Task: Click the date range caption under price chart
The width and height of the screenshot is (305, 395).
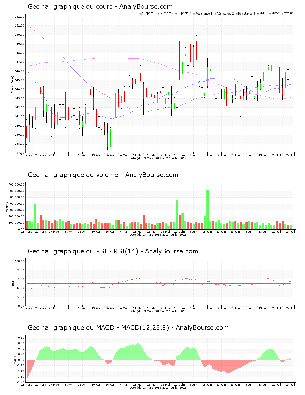Action: point(159,158)
